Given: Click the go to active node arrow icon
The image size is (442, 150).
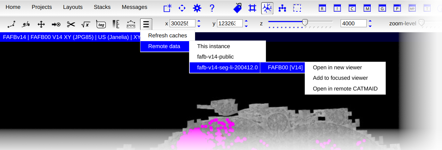Looking at the screenshot, I should tap(56, 24).
